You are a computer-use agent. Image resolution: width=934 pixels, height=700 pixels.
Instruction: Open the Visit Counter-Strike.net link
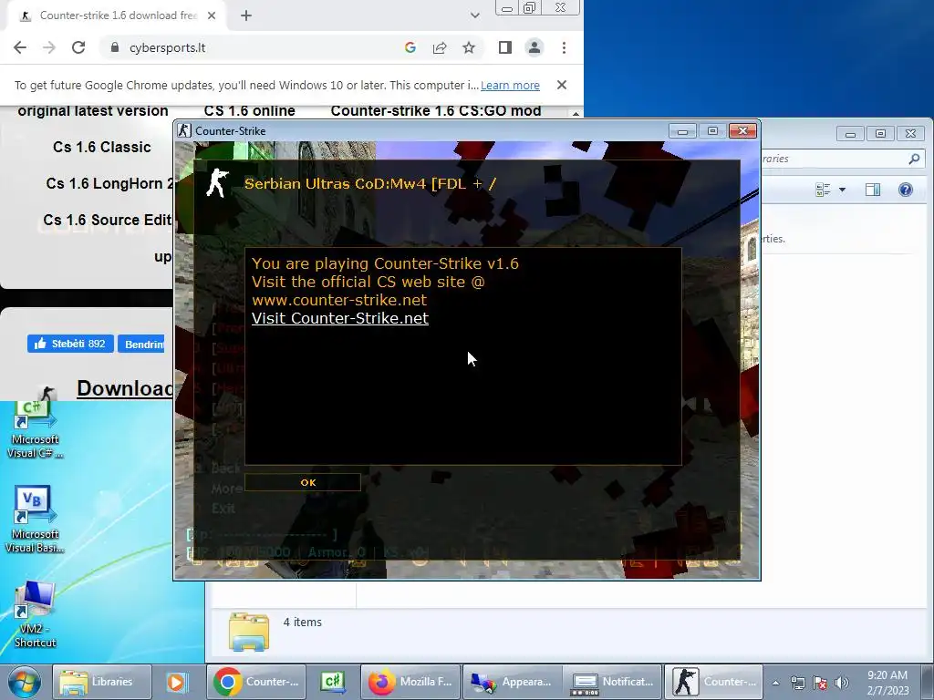[x=340, y=318]
